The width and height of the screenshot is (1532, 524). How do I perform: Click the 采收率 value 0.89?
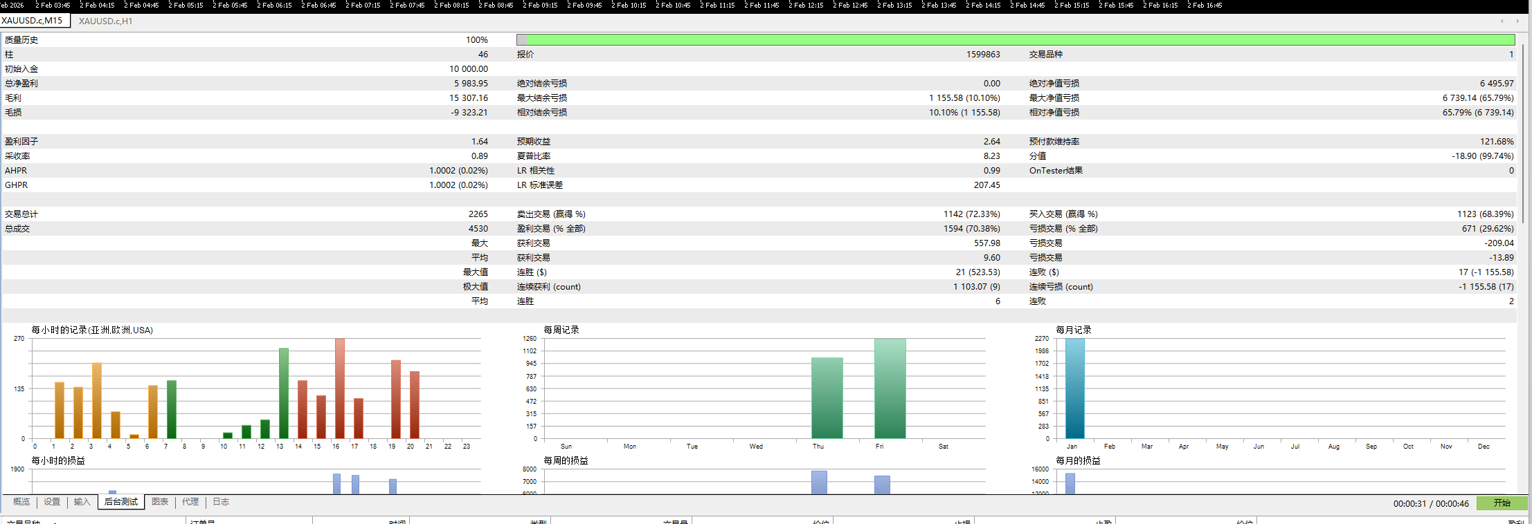click(x=480, y=156)
